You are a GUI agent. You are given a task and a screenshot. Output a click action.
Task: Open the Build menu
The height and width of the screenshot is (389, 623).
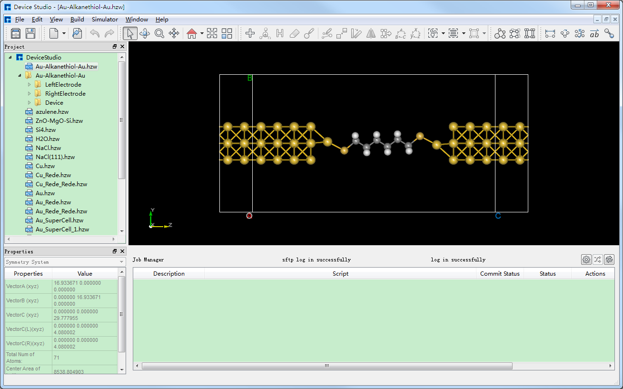77,20
